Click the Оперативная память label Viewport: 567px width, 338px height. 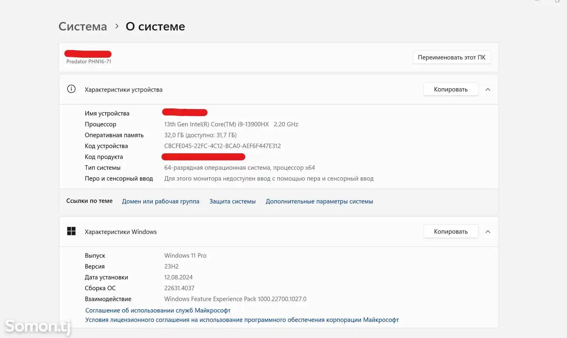(x=114, y=135)
